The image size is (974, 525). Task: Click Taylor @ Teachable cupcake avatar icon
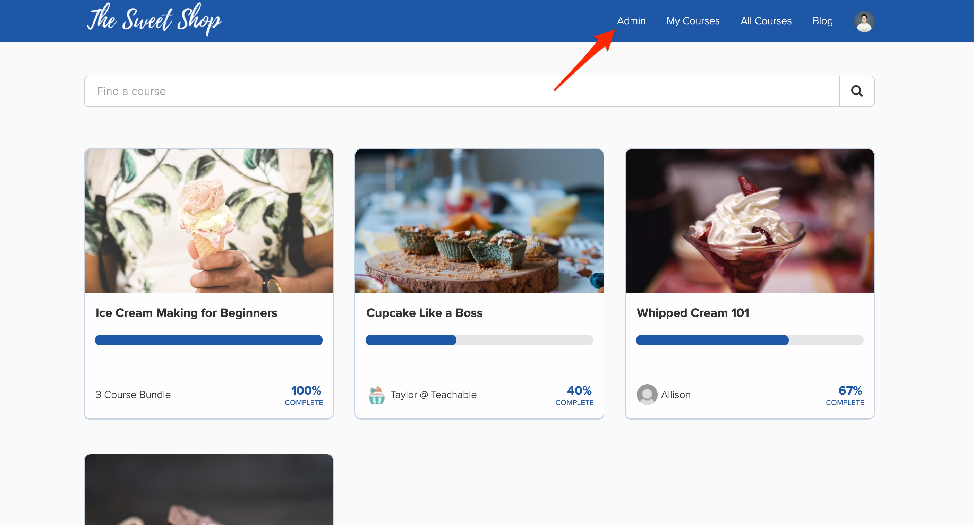coord(377,395)
